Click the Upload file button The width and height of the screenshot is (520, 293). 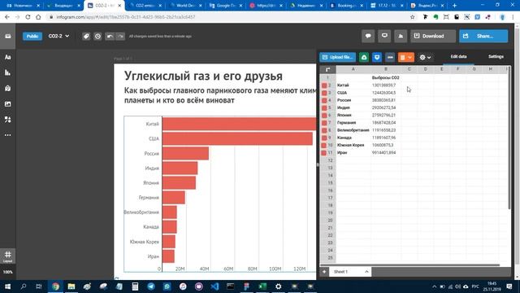point(338,57)
